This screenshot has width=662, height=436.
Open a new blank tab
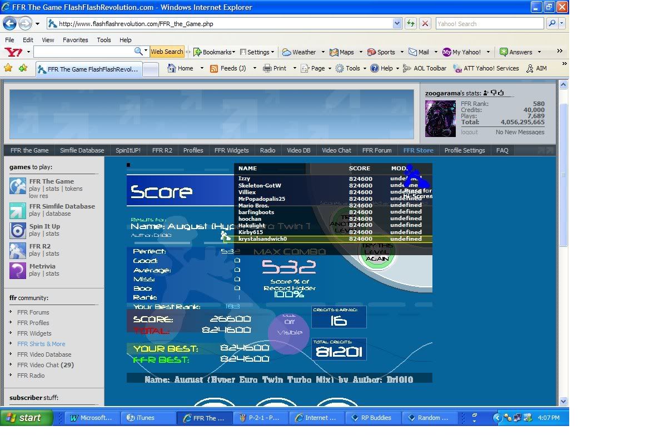coord(150,69)
